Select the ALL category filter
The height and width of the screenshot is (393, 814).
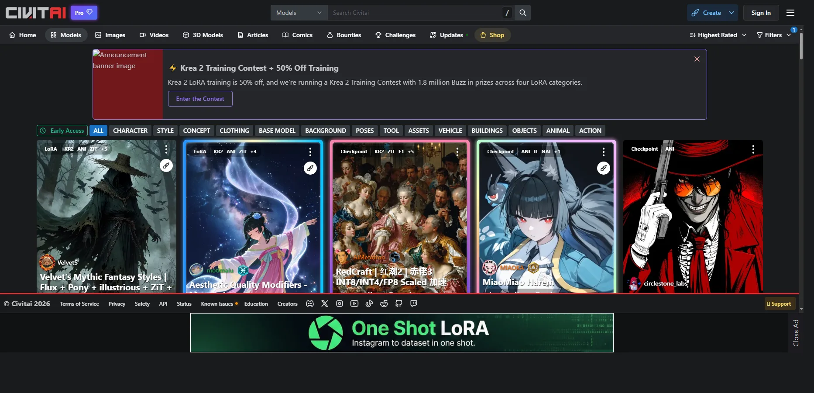[99, 131]
